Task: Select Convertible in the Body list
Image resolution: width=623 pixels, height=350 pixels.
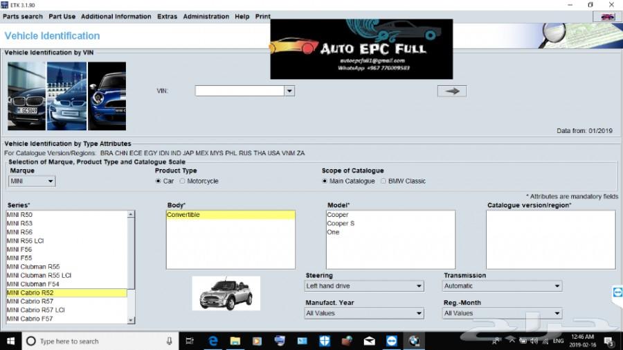Action: pyautogui.click(x=231, y=215)
